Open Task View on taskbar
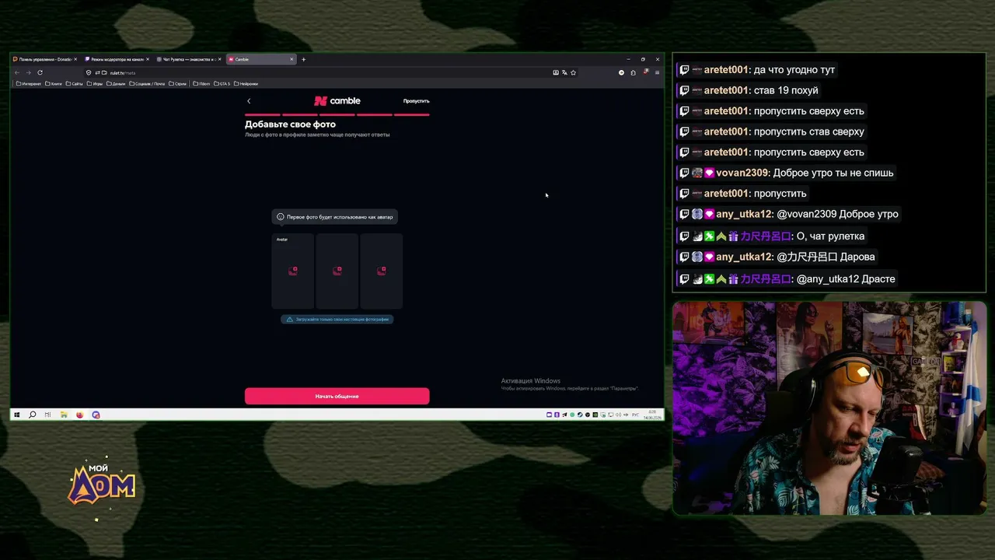The width and height of the screenshot is (995, 560). click(47, 415)
